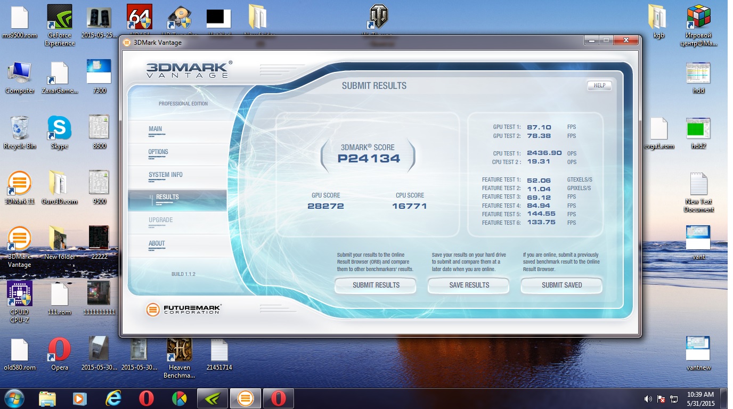Click the Submit Results button
The image size is (733, 409).
376,285
